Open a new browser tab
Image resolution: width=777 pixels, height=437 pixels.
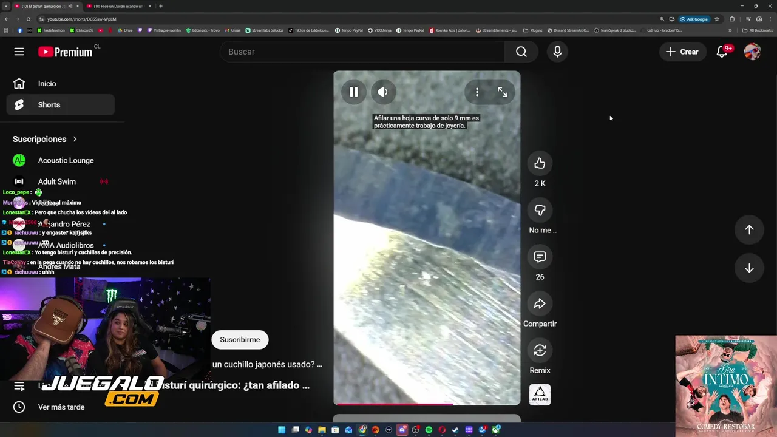click(161, 6)
